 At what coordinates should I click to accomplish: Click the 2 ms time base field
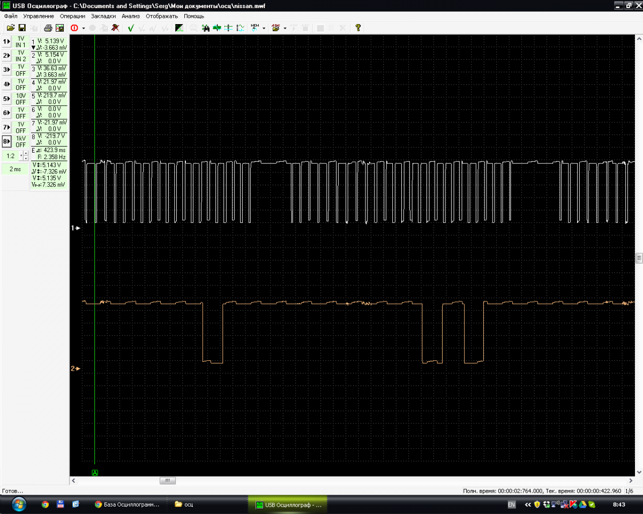tap(15, 169)
